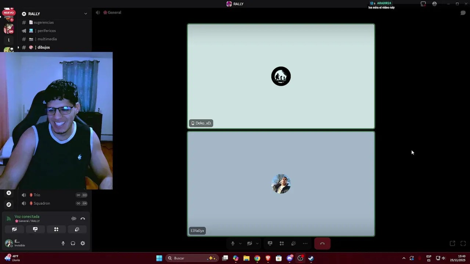
Task: Turn on camera in the voice panel
Action: [14, 229]
